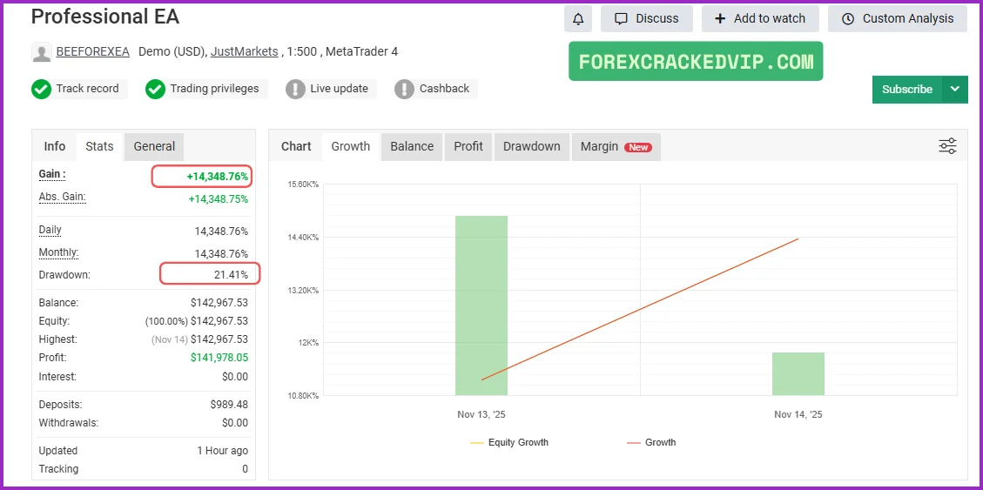Click the BEEFOREXEA user avatar icon

pyautogui.click(x=41, y=52)
